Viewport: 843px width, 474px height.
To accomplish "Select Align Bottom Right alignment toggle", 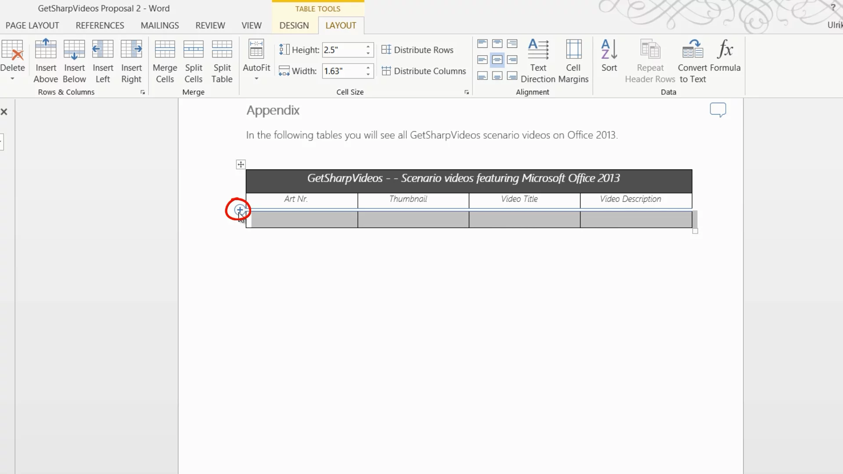I will pos(512,76).
